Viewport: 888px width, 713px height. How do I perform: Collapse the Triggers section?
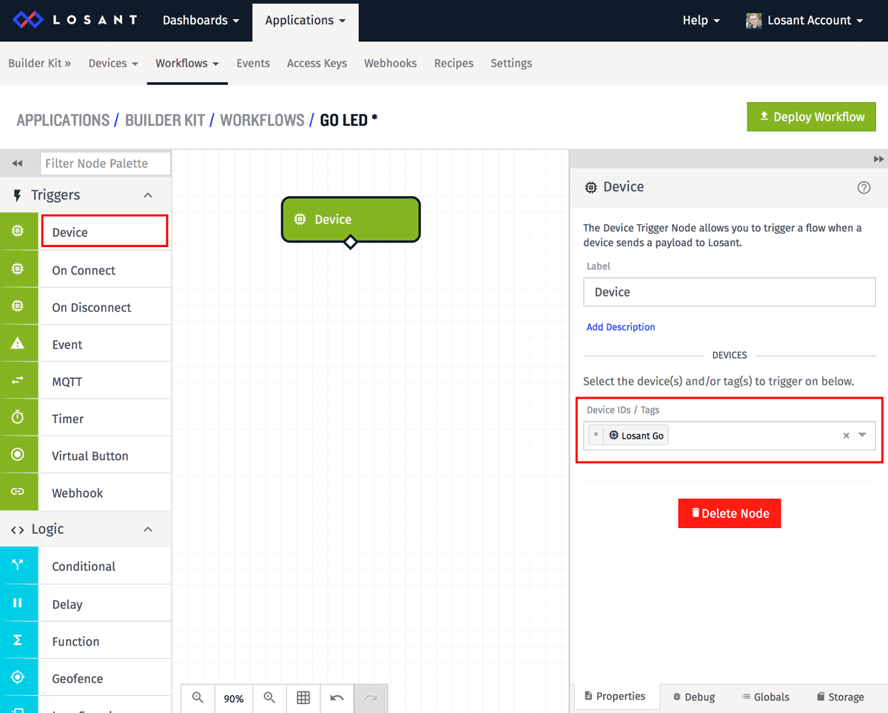[148, 195]
